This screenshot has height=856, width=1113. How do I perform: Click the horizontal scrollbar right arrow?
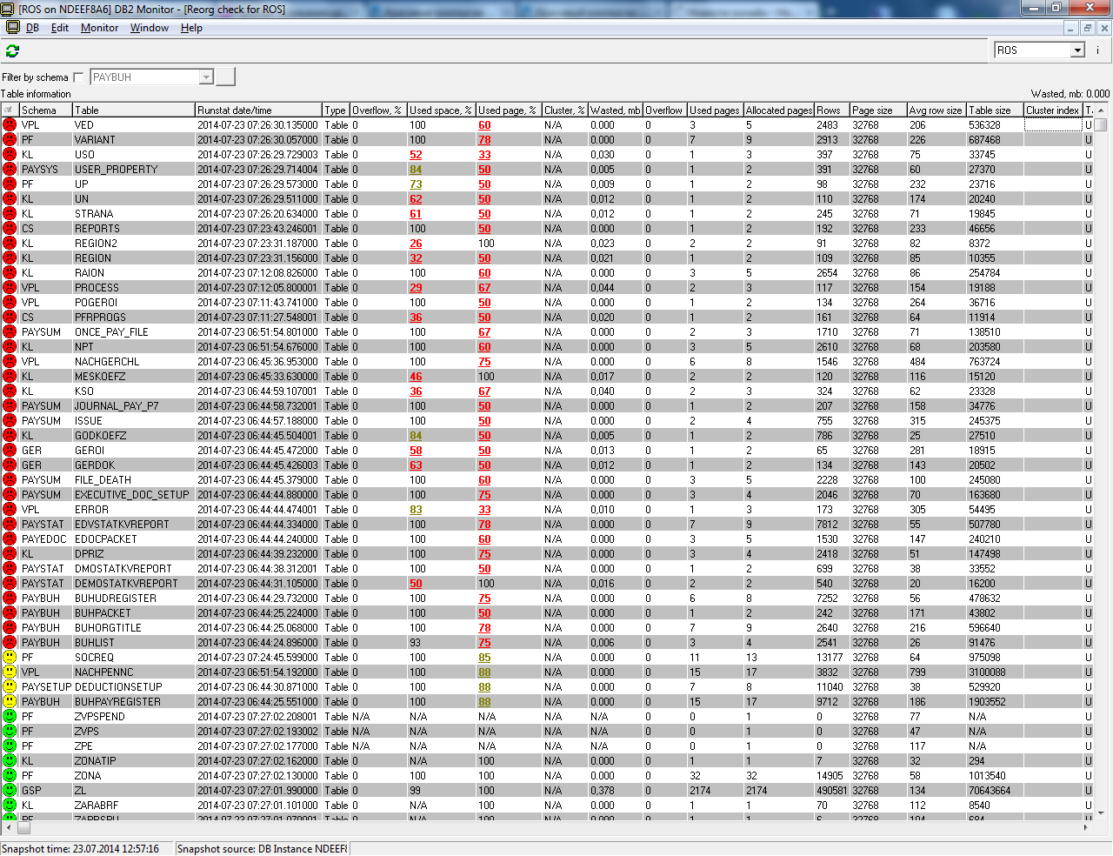point(1086,827)
